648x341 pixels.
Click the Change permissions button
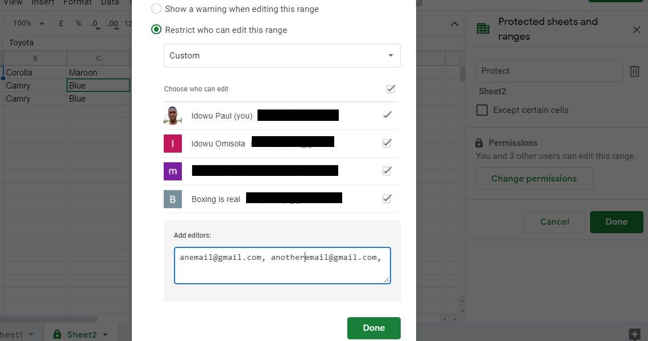[x=534, y=179]
